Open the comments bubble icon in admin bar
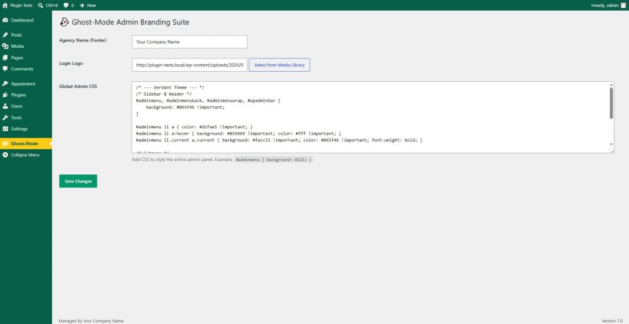 (66, 6)
